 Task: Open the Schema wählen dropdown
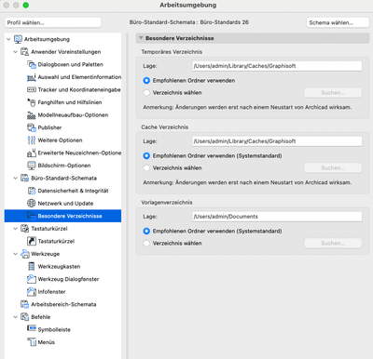338,22
